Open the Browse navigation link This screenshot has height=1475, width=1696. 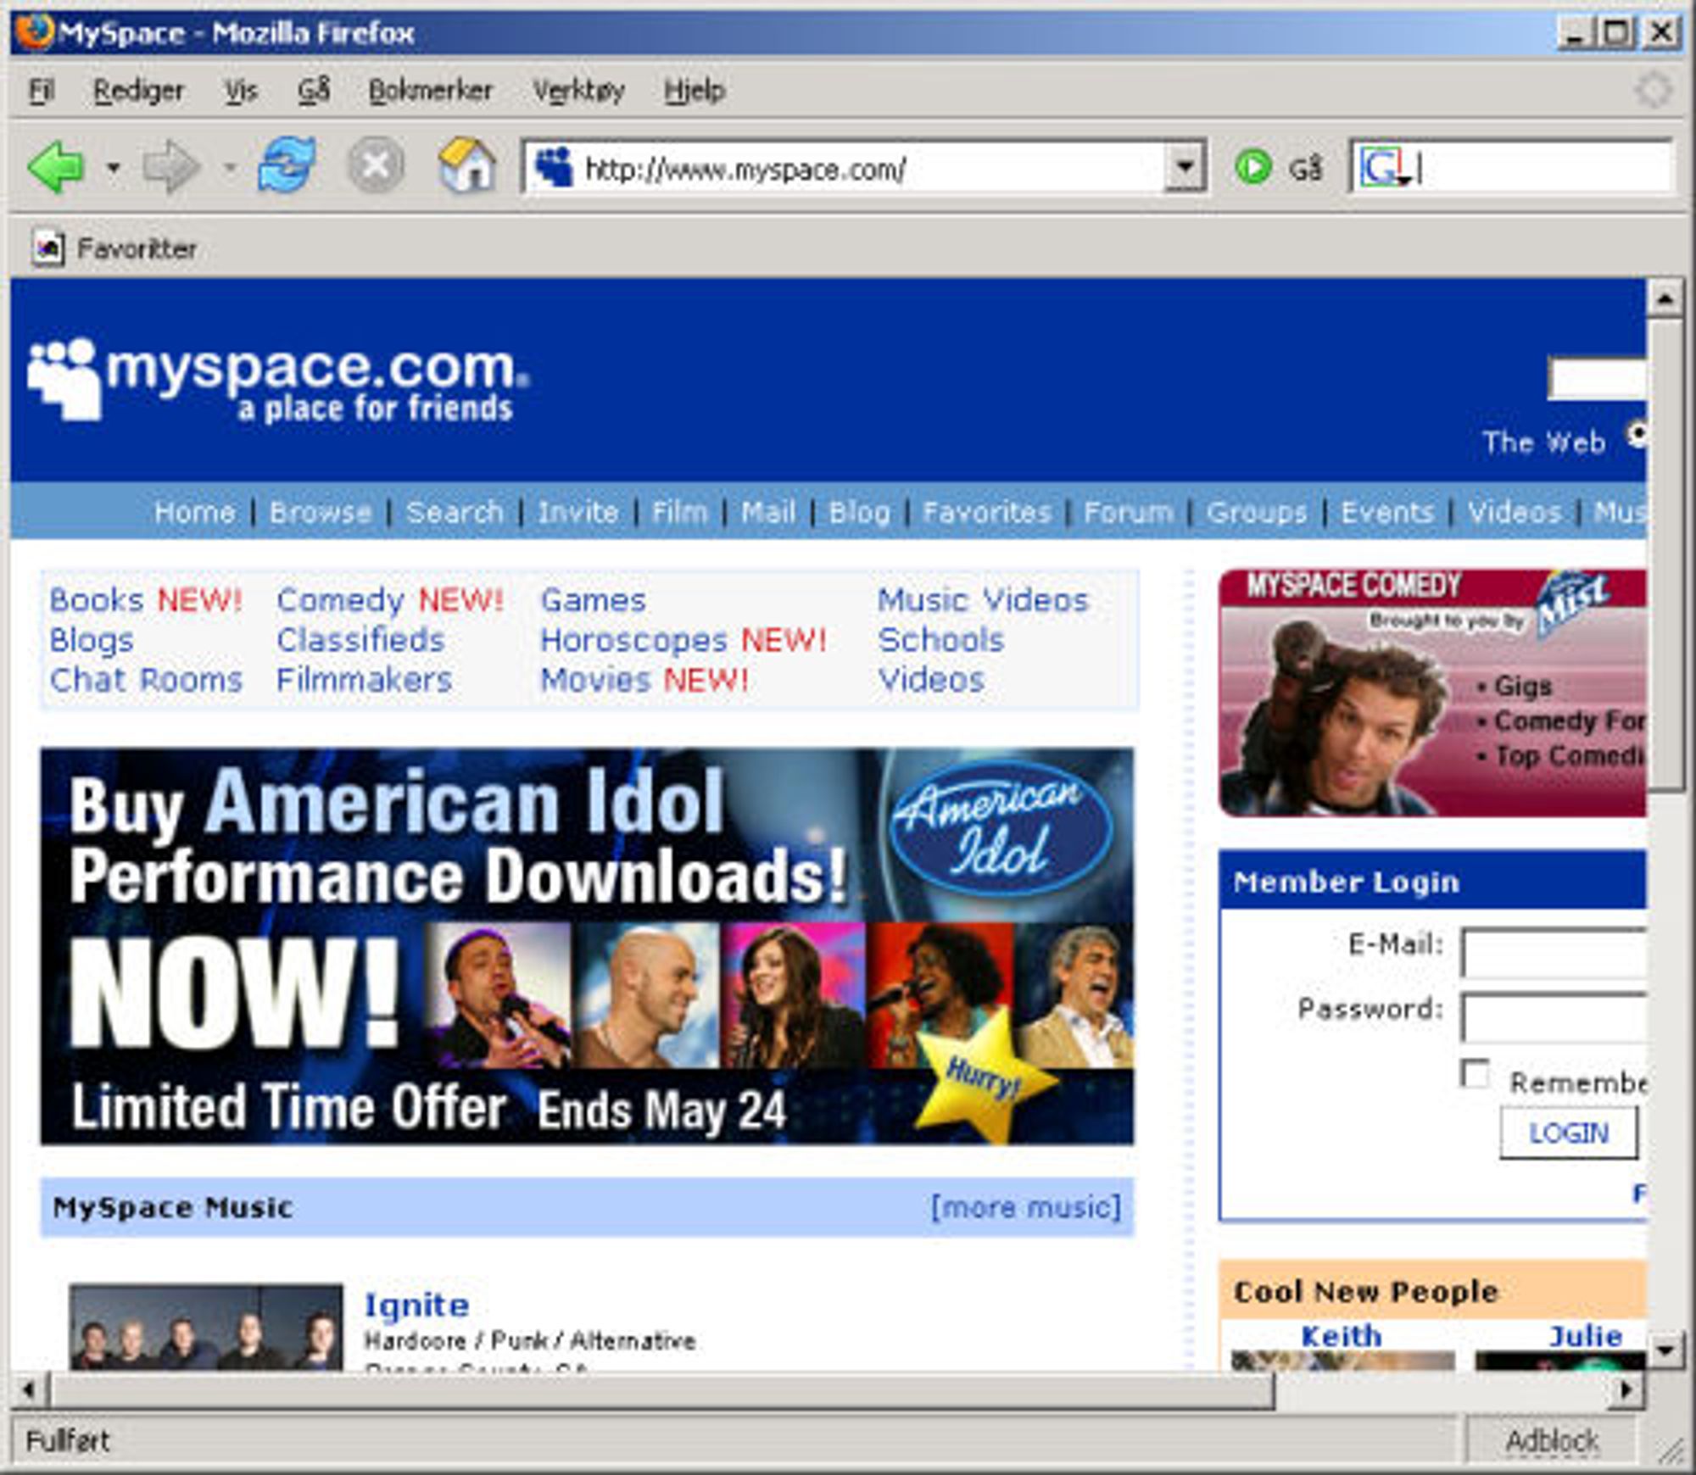321,512
